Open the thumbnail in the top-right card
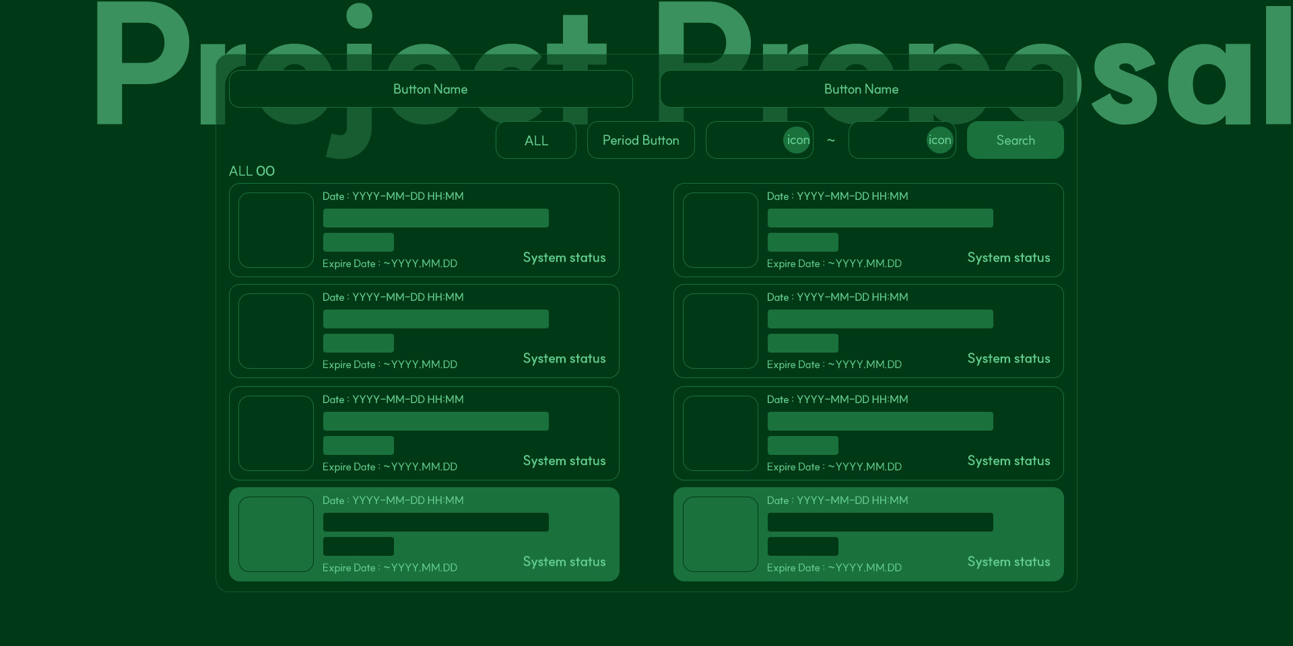Image resolution: width=1293 pixels, height=646 pixels. (721, 230)
